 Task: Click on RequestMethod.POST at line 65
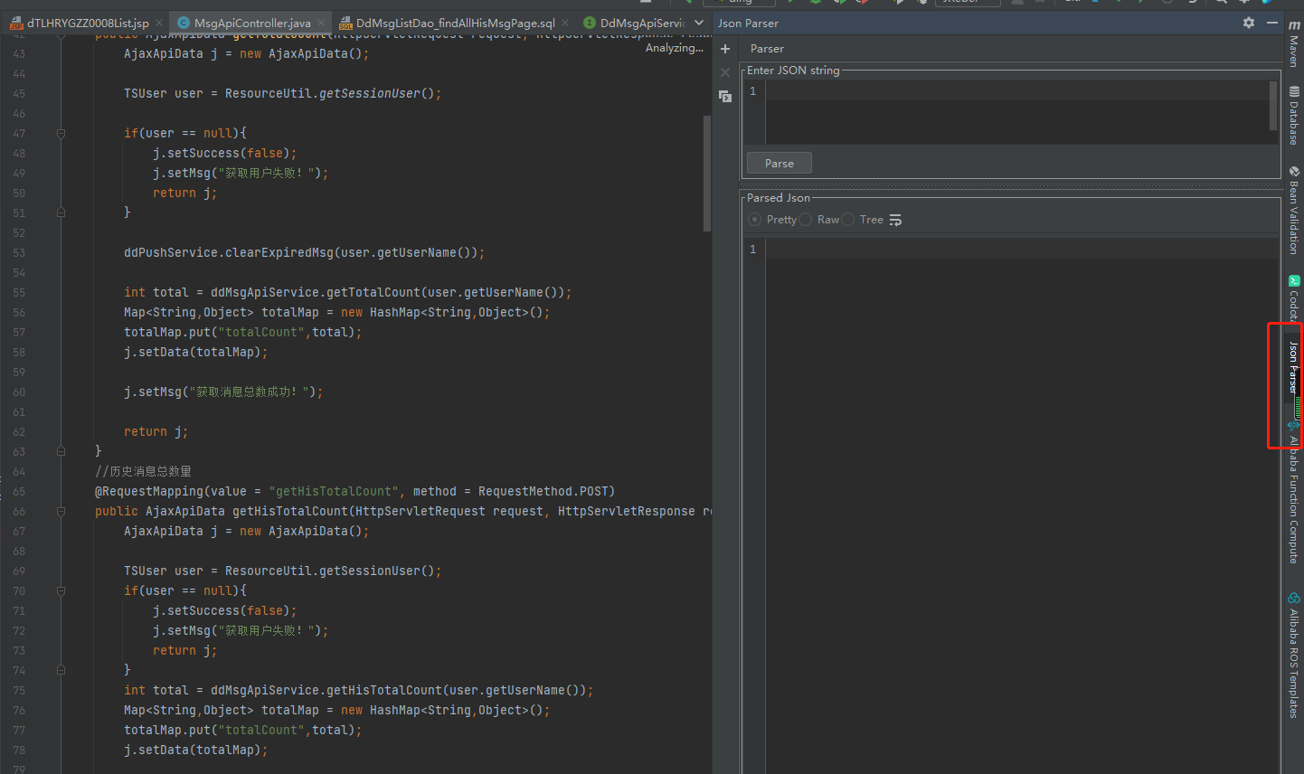click(x=543, y=492)
